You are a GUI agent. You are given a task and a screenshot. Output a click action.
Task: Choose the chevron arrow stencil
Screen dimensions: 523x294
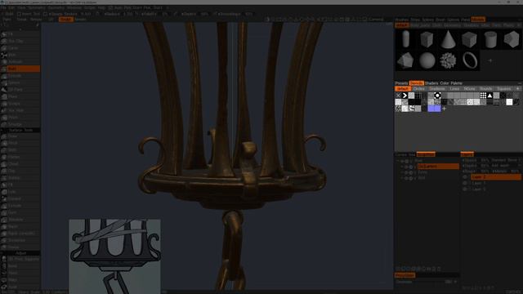coord(405,96)
